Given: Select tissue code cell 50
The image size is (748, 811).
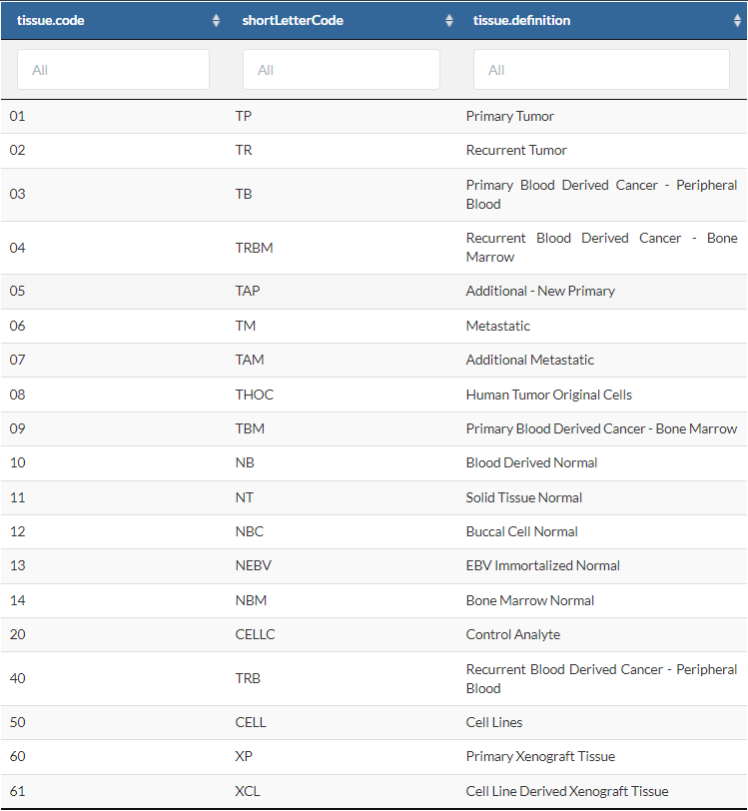Looking at the screenshot, I should (17, 722).
